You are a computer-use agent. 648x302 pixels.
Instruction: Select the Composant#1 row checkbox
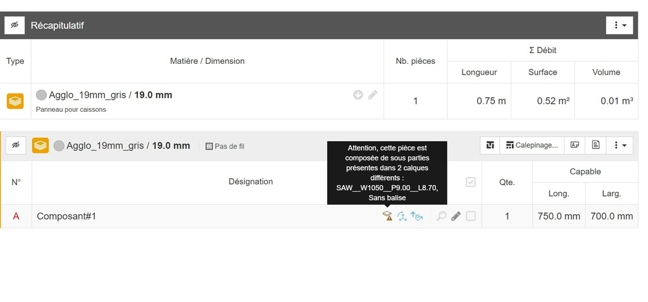pos(471,216)
